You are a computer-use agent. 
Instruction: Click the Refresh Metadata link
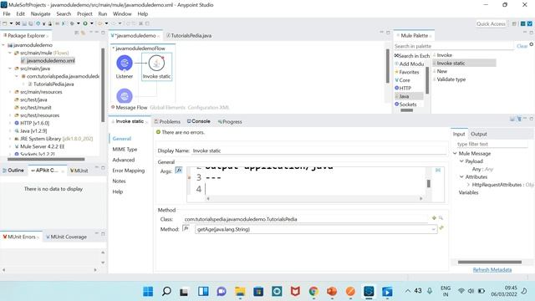coord(492,269)
